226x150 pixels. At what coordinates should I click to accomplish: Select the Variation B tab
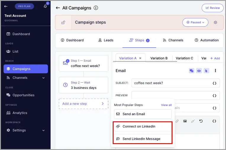[159, 58]
